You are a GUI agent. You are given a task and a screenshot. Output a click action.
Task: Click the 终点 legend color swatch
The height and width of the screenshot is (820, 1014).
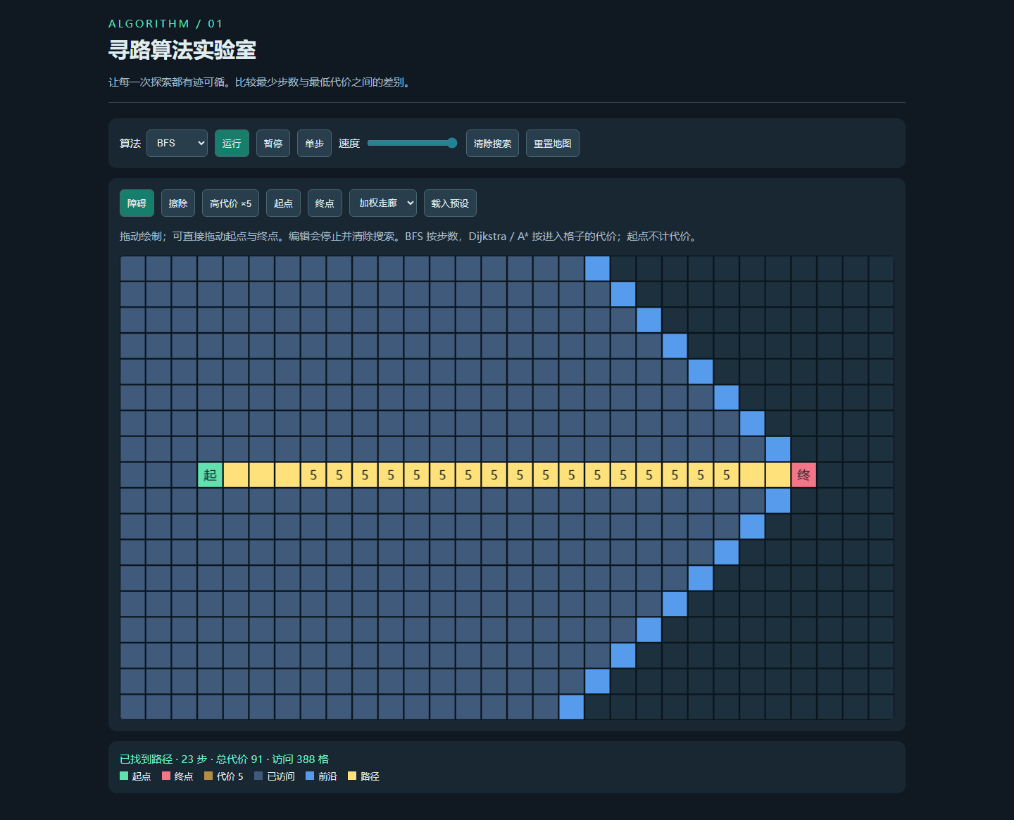166,776
